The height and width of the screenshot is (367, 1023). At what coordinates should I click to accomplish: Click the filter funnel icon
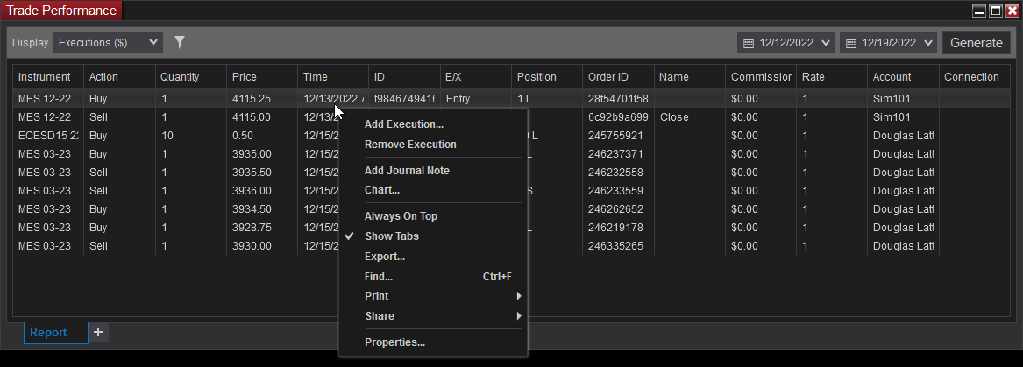(180, 42)
